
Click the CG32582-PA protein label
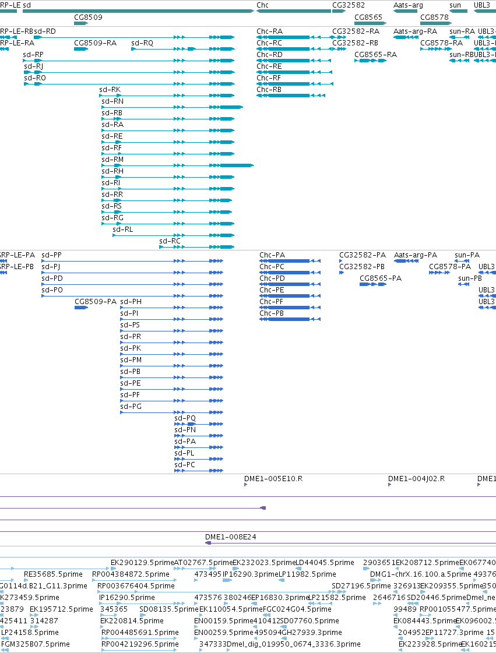[363, 255]
